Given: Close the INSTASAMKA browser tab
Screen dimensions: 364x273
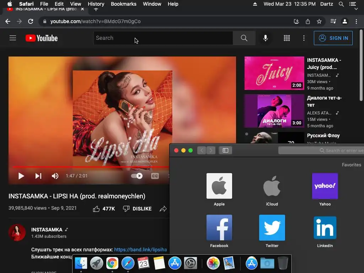Looking at the screenshot, I should tap(82, 9).
